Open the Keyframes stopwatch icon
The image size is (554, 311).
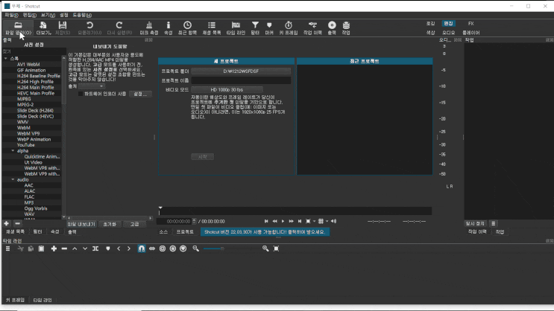point(289,28)
